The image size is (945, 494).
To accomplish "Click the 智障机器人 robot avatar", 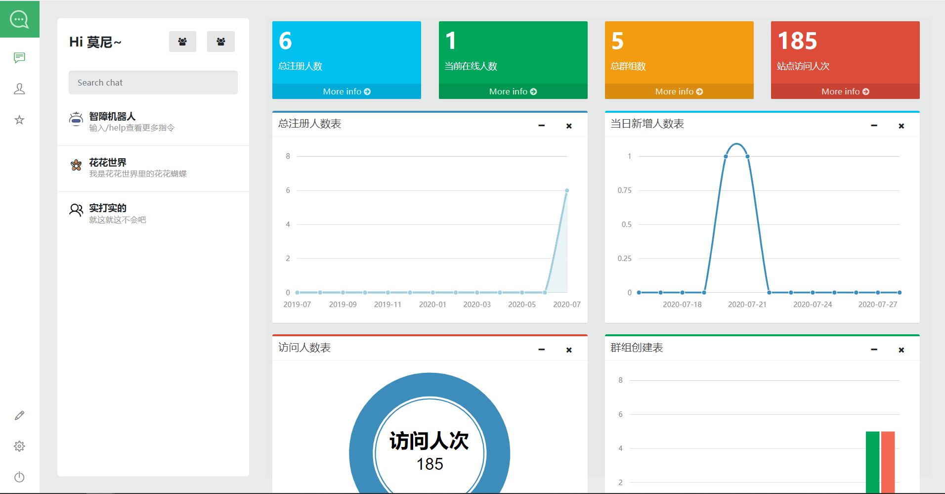I will coord(76,119).
